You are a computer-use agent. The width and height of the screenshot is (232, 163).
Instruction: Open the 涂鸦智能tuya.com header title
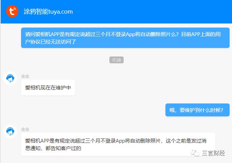point(48,12)
